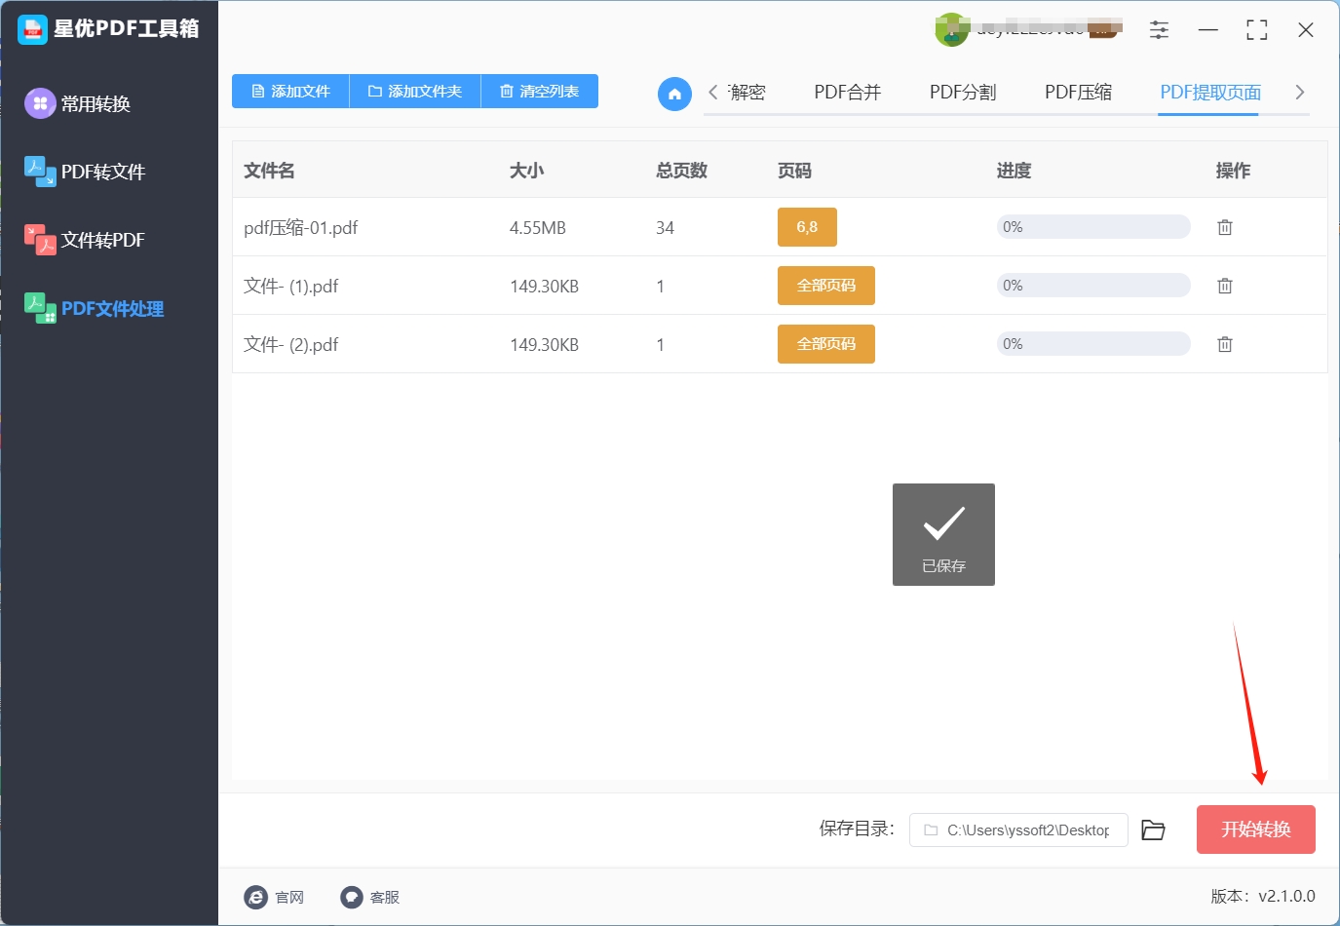The image size is (1340, 926).
Task: Open the 常用转换 sidebar section
Action: coord(78,103)
